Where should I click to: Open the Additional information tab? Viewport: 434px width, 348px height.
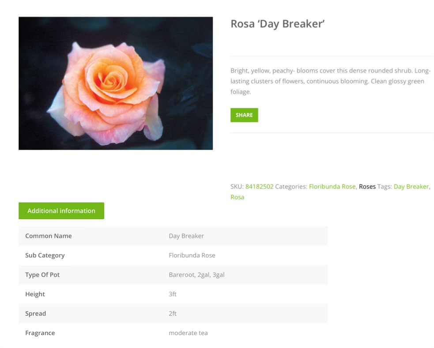[61, 211]
